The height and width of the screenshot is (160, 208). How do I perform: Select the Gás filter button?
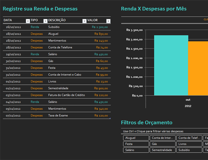coord(163,144)
